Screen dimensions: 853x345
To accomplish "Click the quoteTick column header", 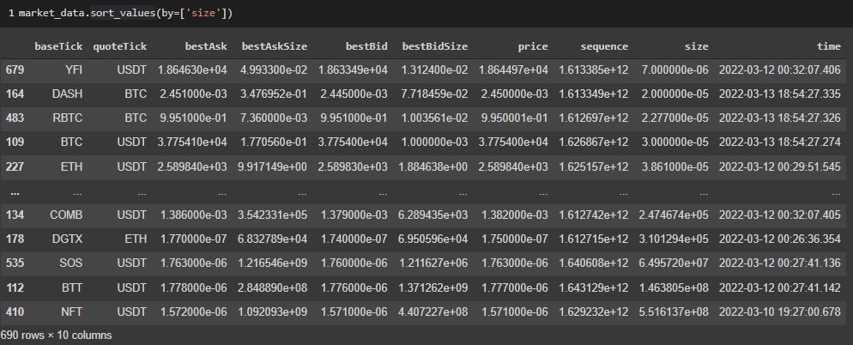I will (119, 45).
